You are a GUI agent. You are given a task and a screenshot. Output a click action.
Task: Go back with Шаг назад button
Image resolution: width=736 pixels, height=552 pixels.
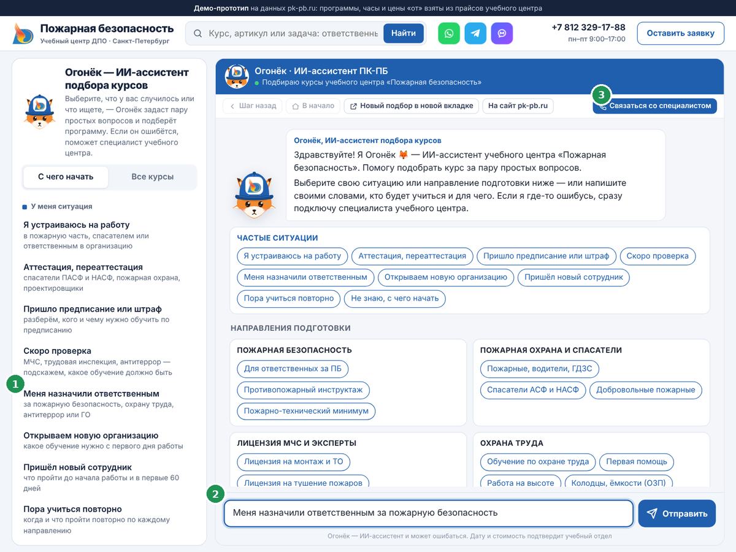[x=253, y=105]
